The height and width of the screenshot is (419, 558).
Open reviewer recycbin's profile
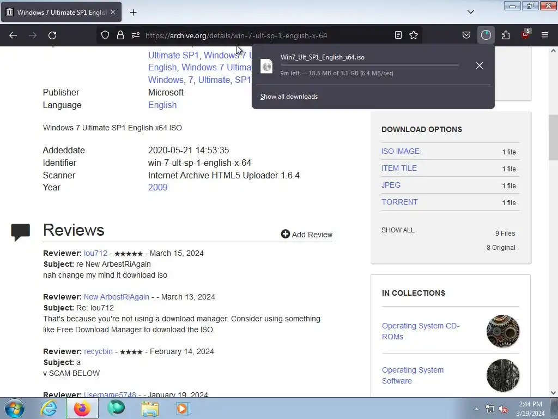pos(98,351)
